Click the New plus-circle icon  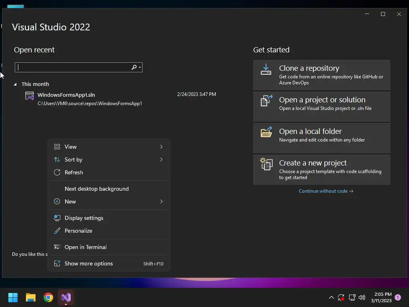(x=57, y=201)
